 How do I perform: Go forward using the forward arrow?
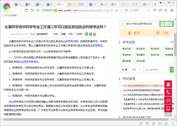coord(20,10)
